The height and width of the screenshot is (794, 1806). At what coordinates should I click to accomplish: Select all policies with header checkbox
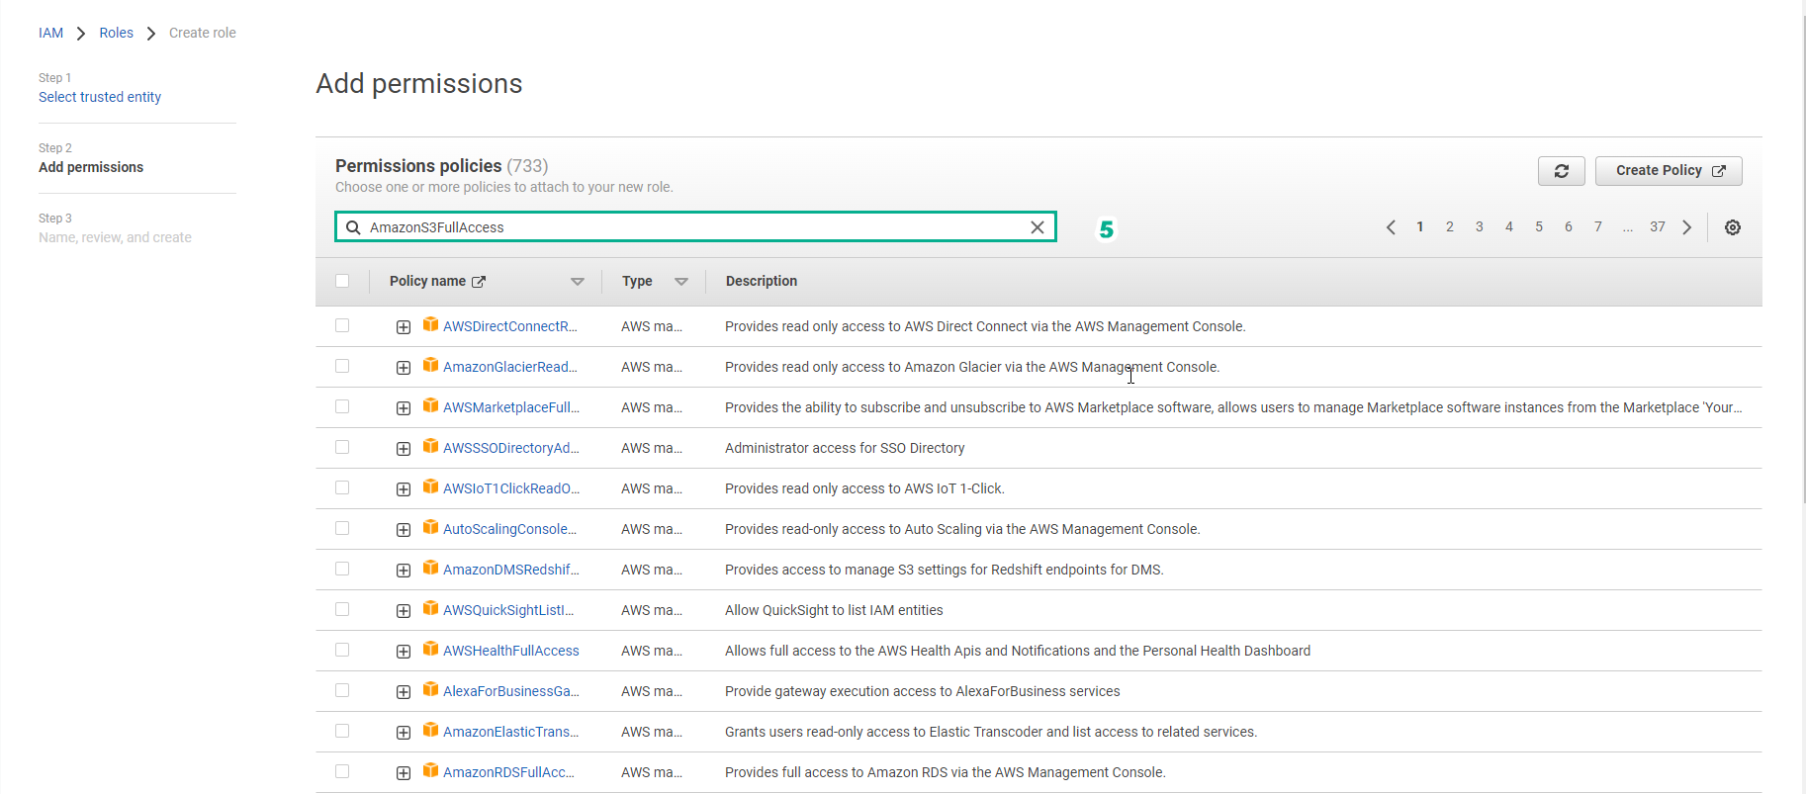(342, 281)
